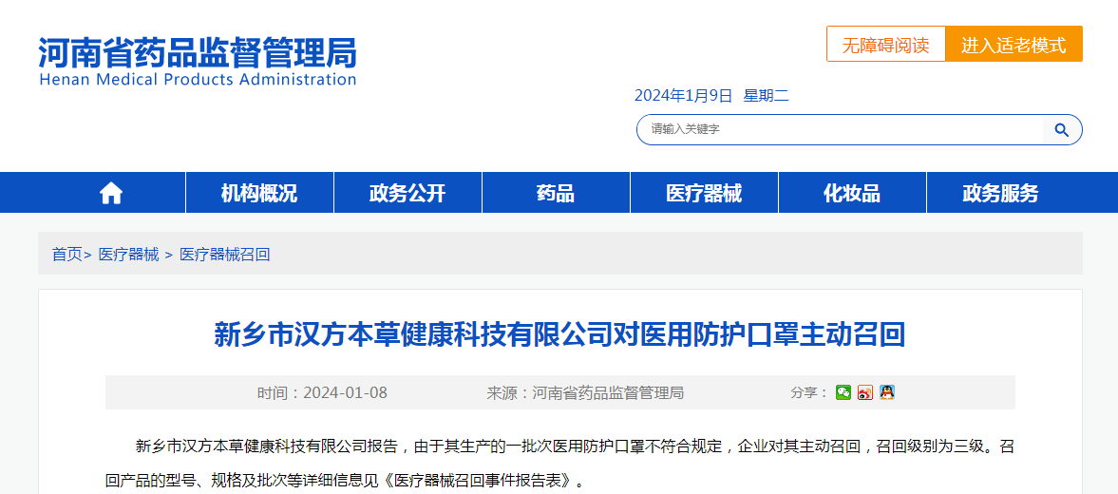Focus the 请输入关键字 search field
The height and width of the screenshot is (494, 1118).
pos(841,130)
